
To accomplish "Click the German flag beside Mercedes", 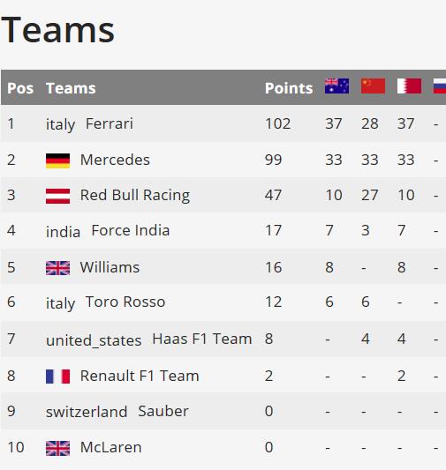I will pos(57,160).
